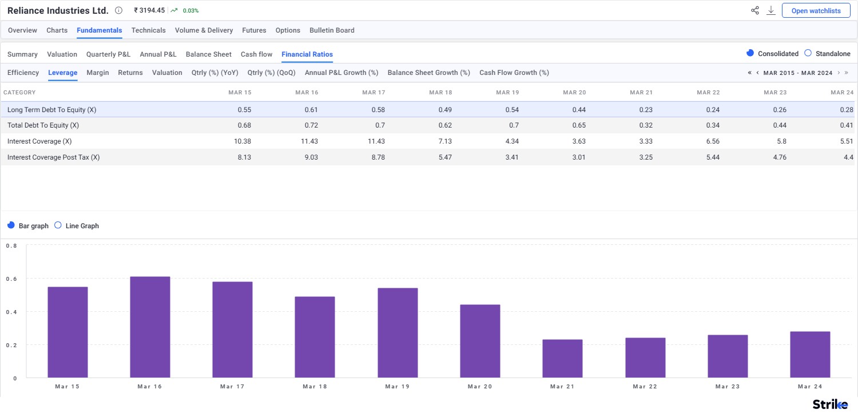The width and height of the screenshot is (858, 417).
Task: Open the Summary sub-tab
Action: coord(22,54)
